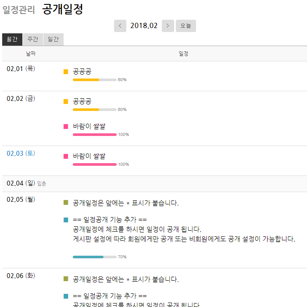Click the pink marker on 02.02 바람이 쌀쌀
The width and height of the screenshot is (307, 307).
[x=66, y=127]
